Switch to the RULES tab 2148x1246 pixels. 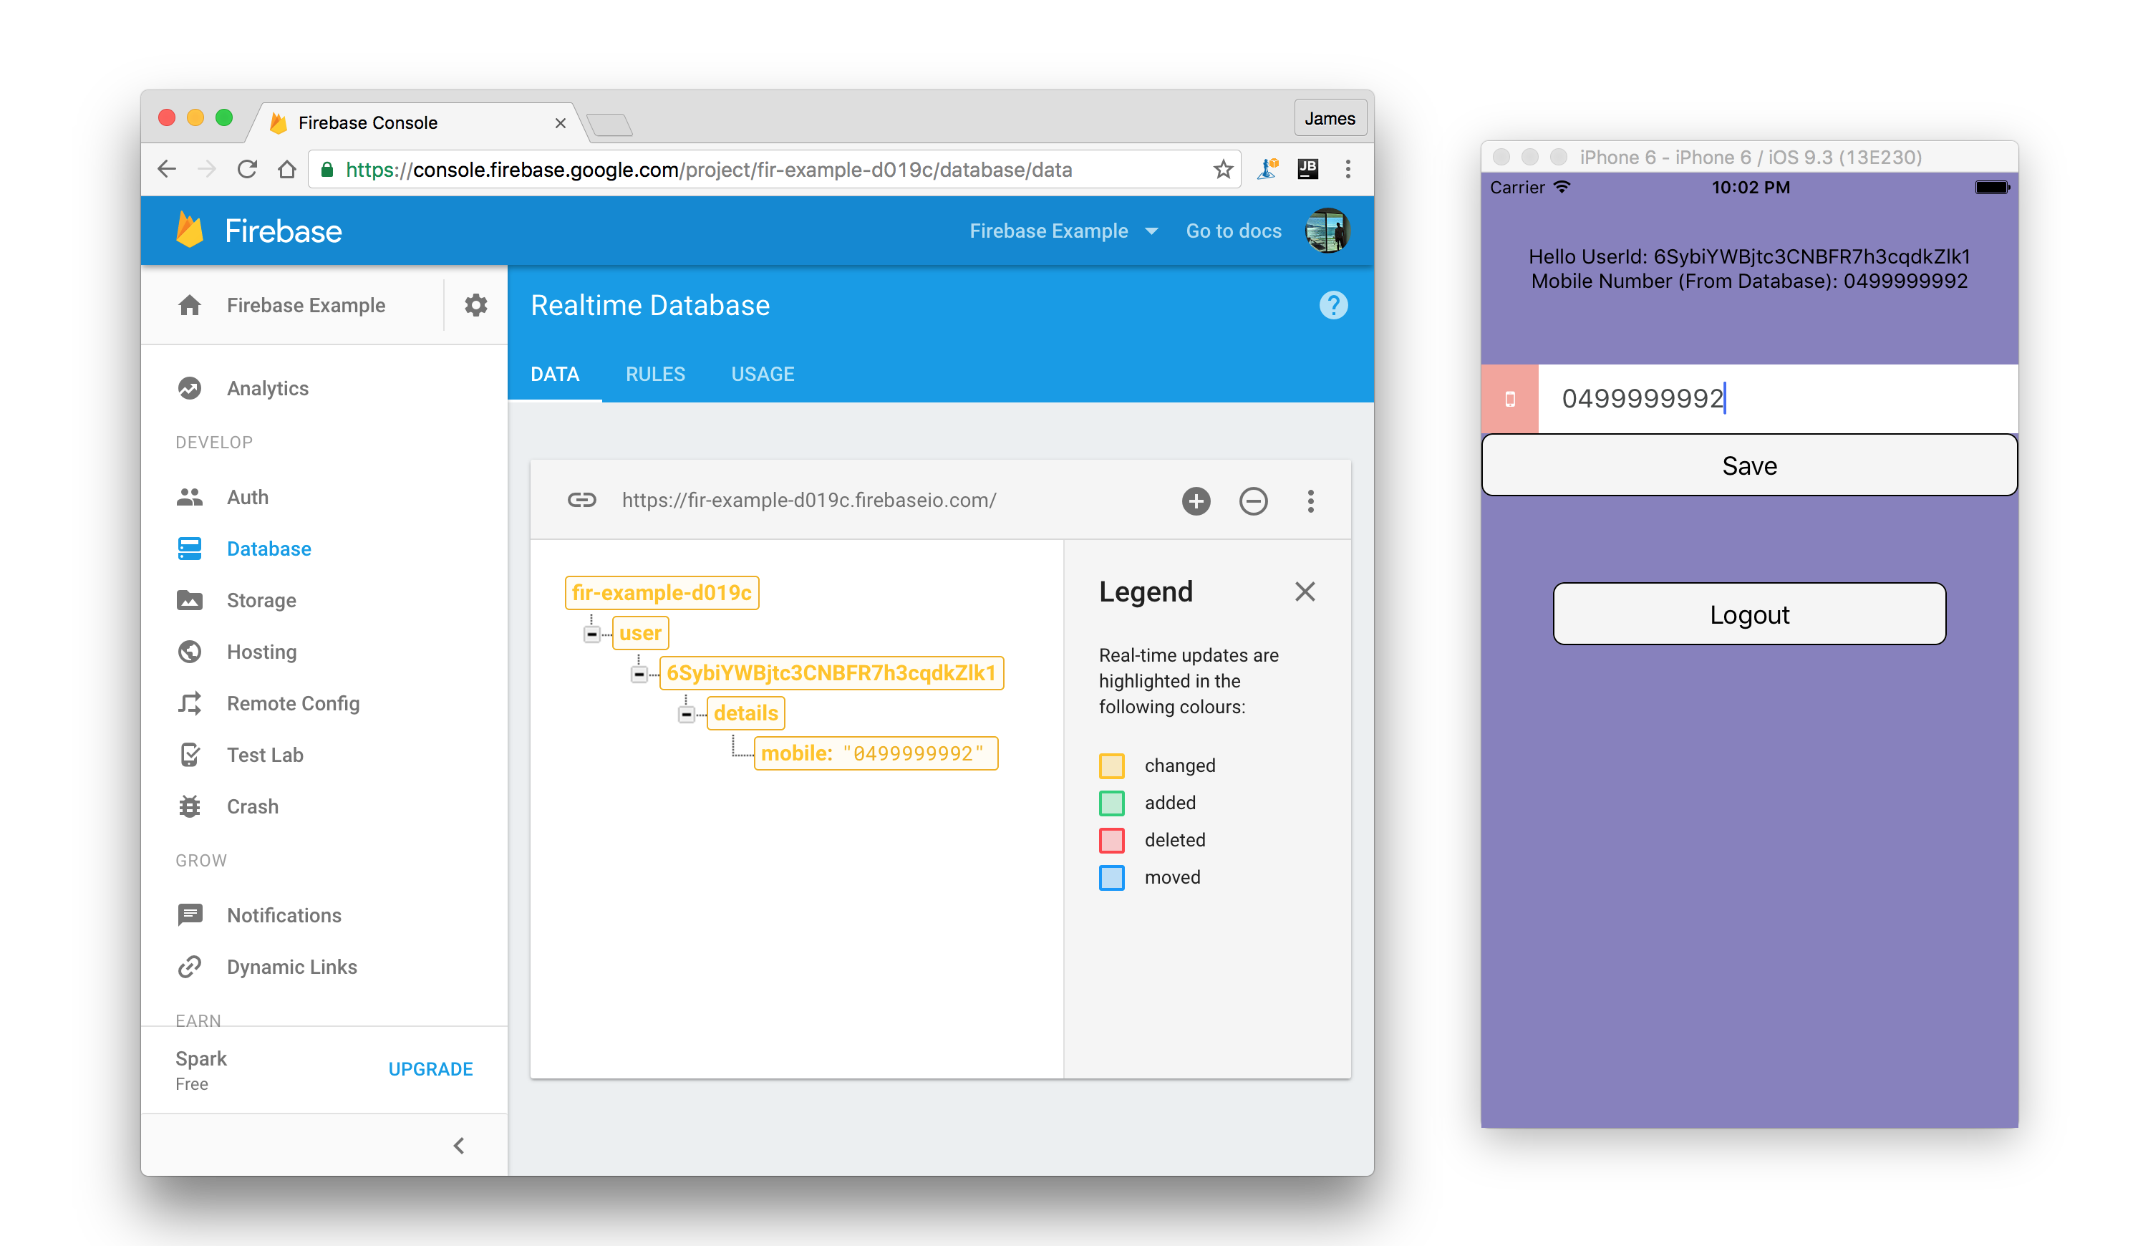pyautogui.click(x=654, y=374)
